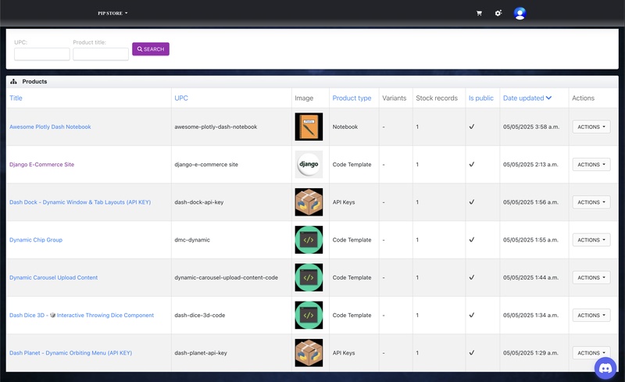The width and height of the screenshot is (625, 382).
Task: Sort table by UPC column
Action: (181, 98)
